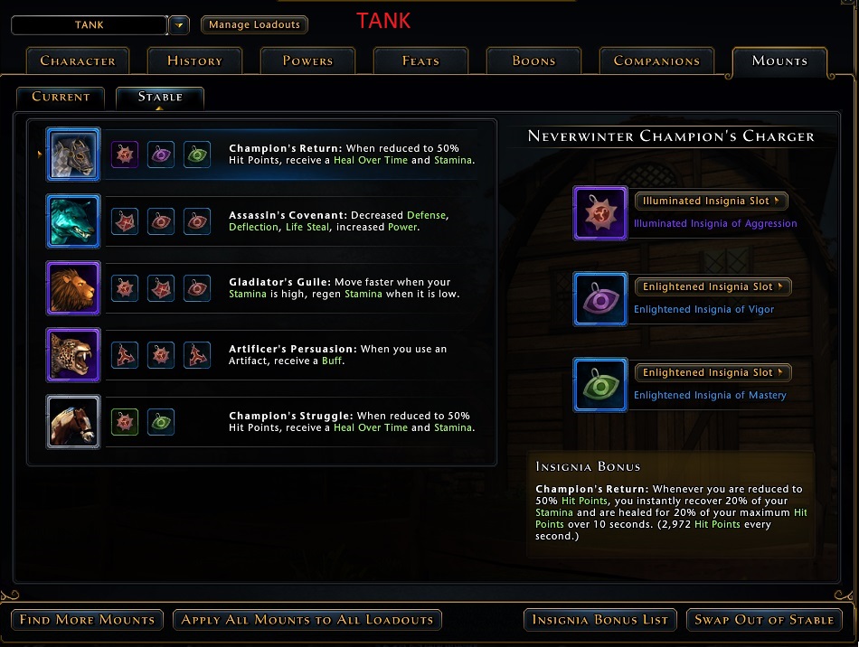This screenshot has height=647, width=859.
Task: Click the large Enlightened Insignia of Mastery icon
Action: (x=600, y=385)
